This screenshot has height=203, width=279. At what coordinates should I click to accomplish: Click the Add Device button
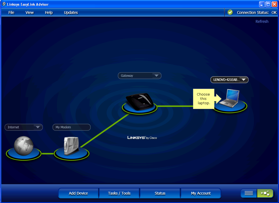tap(78, 193)
